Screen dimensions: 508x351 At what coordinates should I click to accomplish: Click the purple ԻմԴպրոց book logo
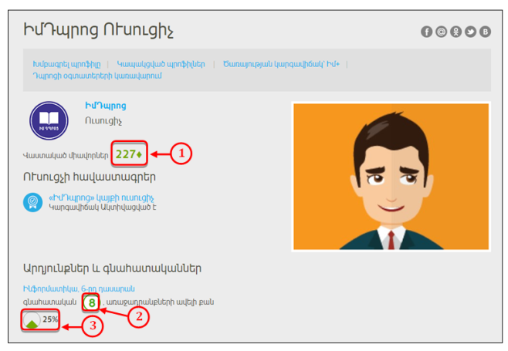[x=49, y=120]
